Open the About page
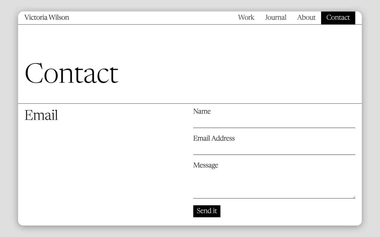The image size is (380, 237). click(x=306, y=17)
